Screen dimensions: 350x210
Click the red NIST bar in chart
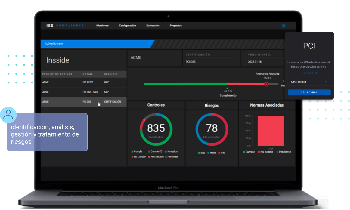271,131
